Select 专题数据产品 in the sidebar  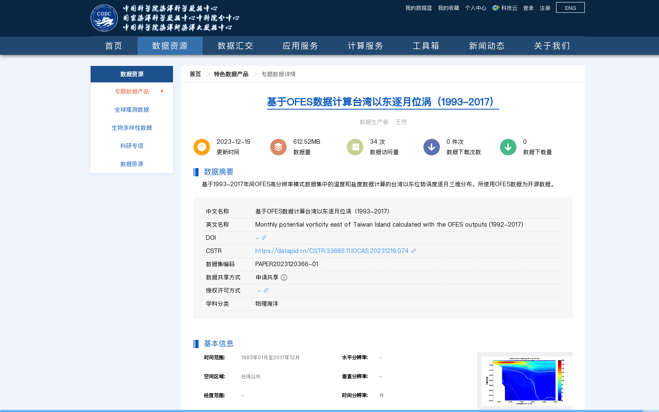coord(132,91)
